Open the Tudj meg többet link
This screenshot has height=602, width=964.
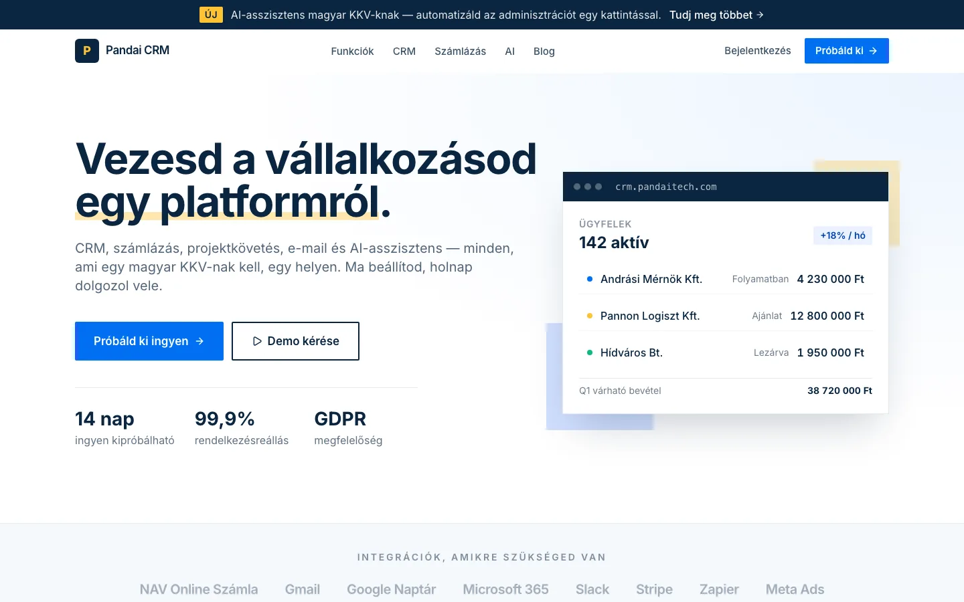pyautogui.click(x=716, y=15)
